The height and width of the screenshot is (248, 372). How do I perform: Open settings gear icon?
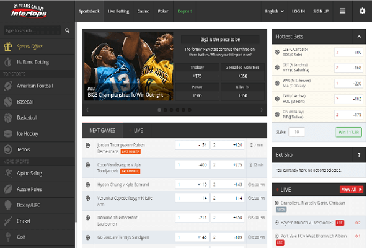pyautogui.click(x=362, y=11)
